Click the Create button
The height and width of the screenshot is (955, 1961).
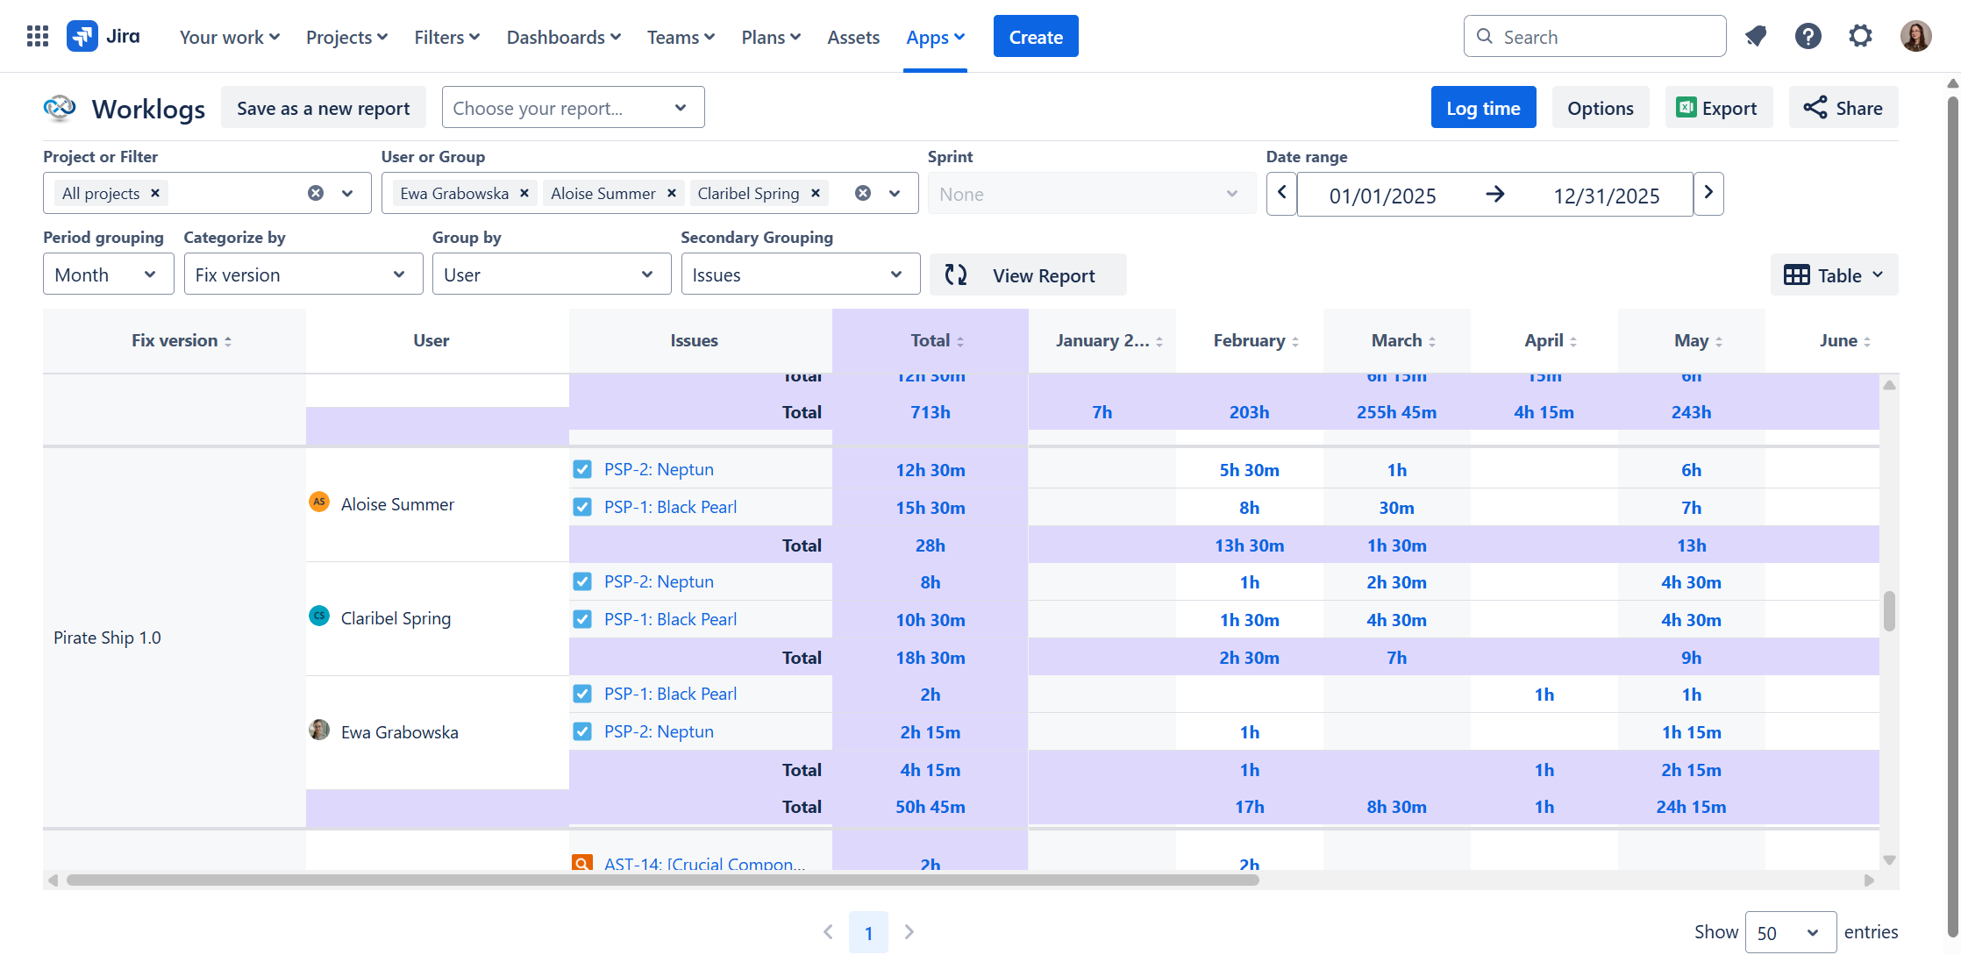pos(1036,37)
